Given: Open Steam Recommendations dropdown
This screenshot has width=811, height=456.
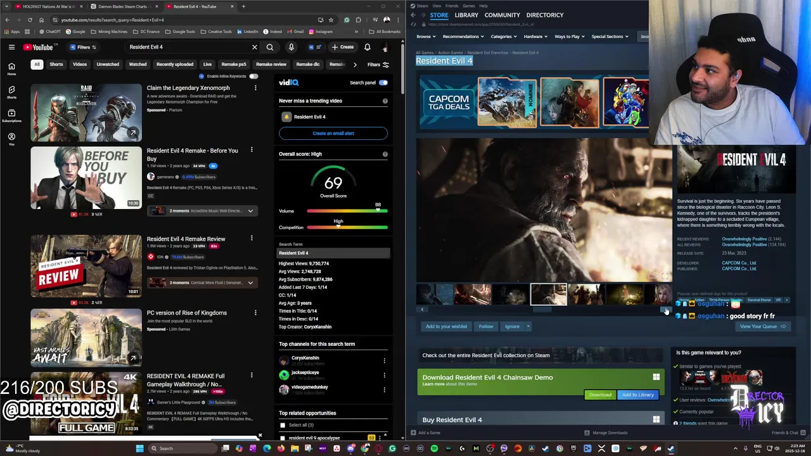Looking at the screenshot, I should (463, 36).
